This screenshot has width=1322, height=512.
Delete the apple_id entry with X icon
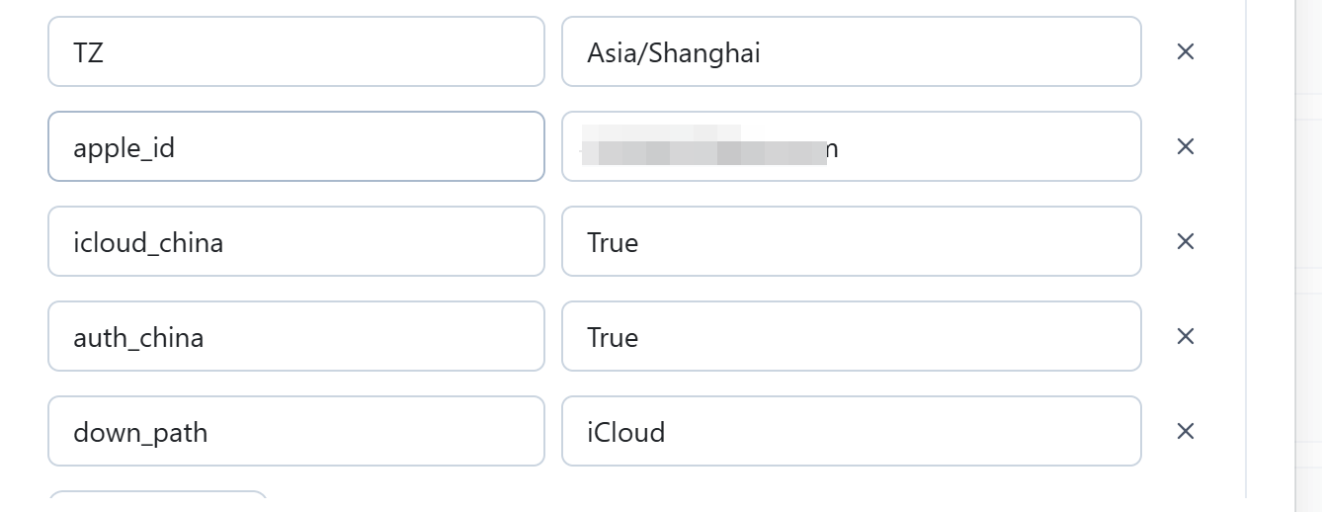point(1186,146)
